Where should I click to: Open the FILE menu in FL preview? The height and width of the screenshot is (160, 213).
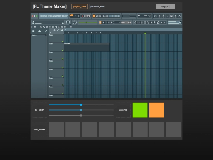(x=41, y=16)
